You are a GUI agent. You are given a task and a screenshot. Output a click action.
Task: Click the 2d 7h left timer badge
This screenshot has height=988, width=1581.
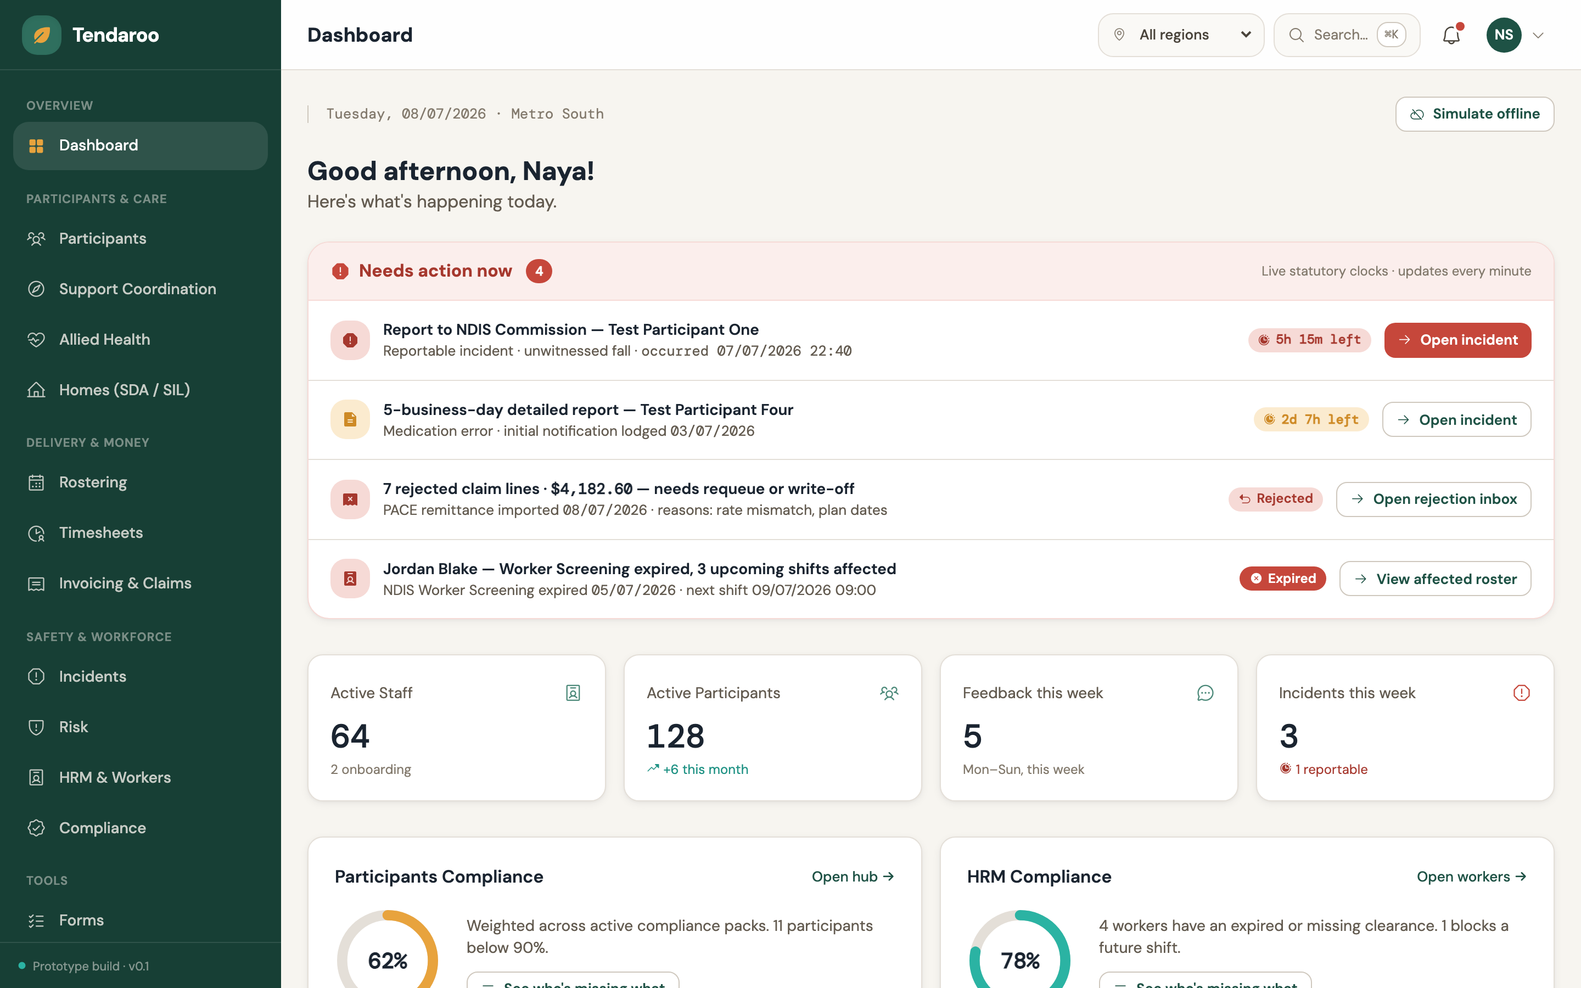(1310, 419)
